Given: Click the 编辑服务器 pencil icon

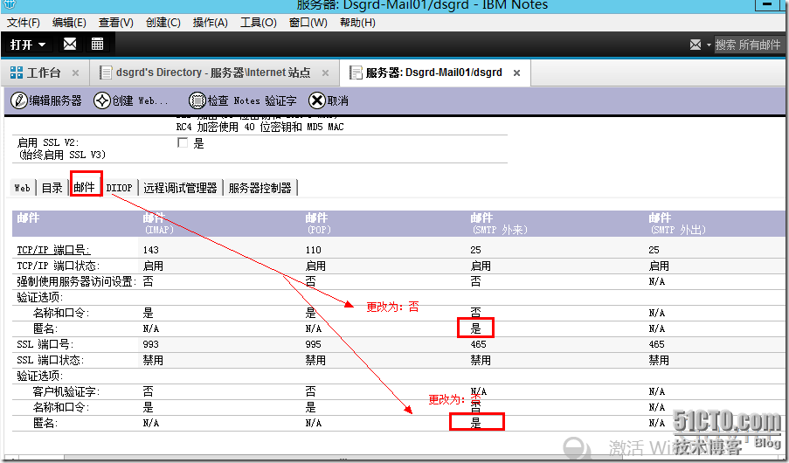Looking at the screenshot, I should click(18, 100).
